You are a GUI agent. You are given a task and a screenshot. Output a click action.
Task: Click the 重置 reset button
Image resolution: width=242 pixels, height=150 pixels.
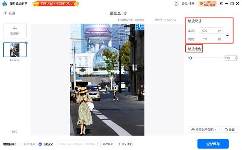(x=230, y=130)
